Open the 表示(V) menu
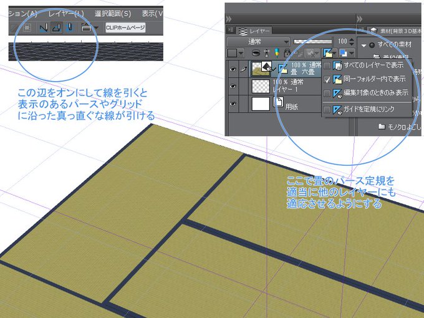The height and width of the screenshot is (318, 424). point(152,14)
